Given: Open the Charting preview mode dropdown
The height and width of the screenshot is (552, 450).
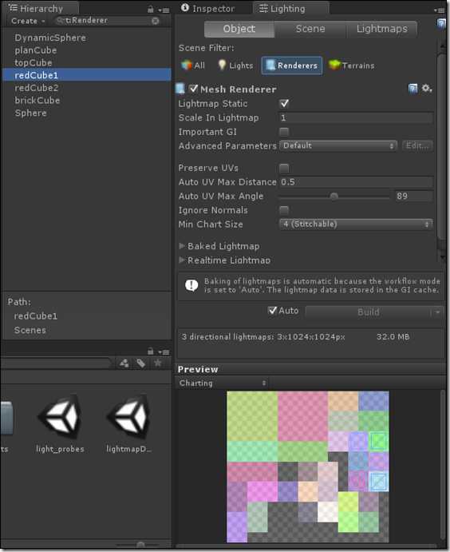Looking at the screenshot, I should [222, 383].
